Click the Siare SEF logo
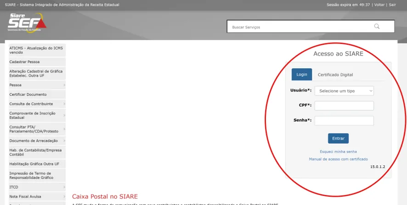 click(x=27, y=23)
